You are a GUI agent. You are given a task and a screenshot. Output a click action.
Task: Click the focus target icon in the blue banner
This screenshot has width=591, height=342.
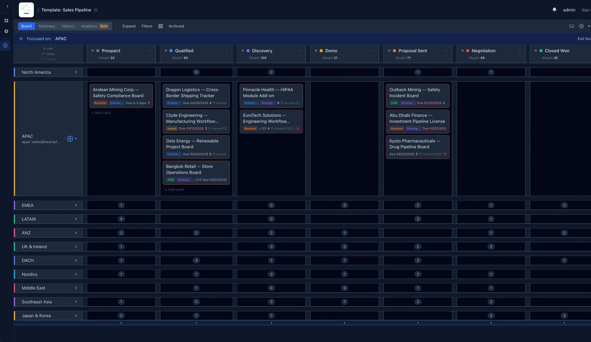click(21, 39)
